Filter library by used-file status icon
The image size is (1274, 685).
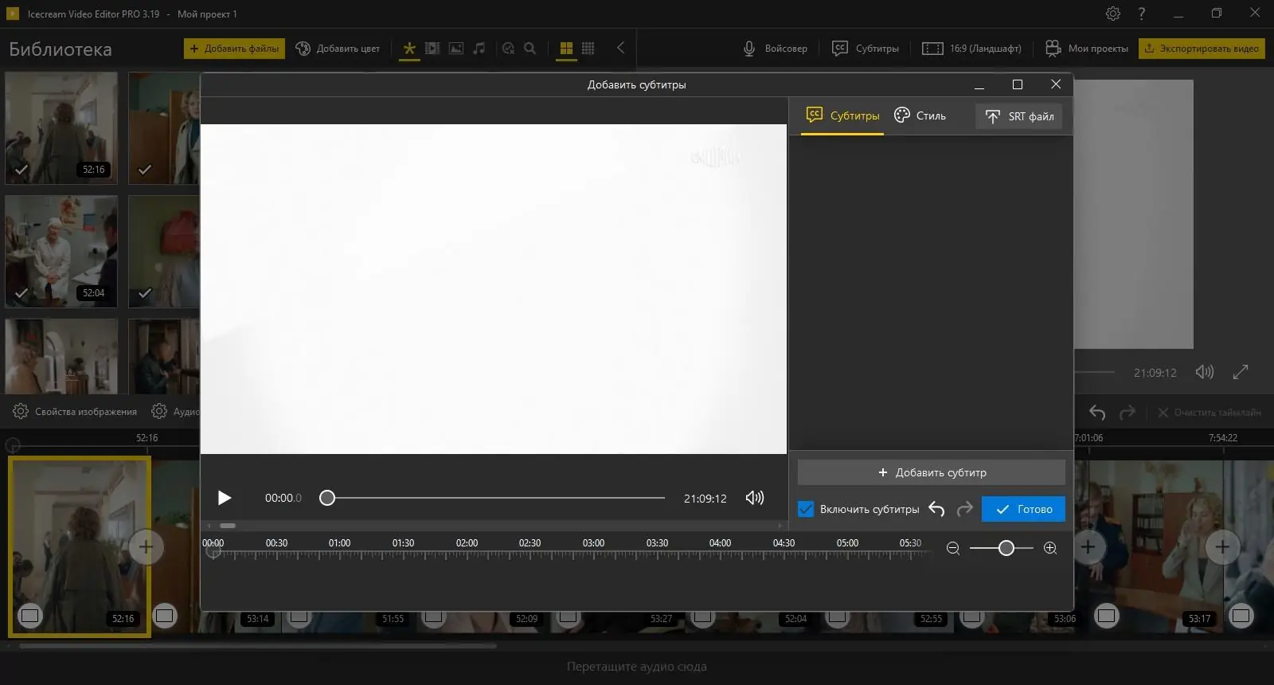508,49
